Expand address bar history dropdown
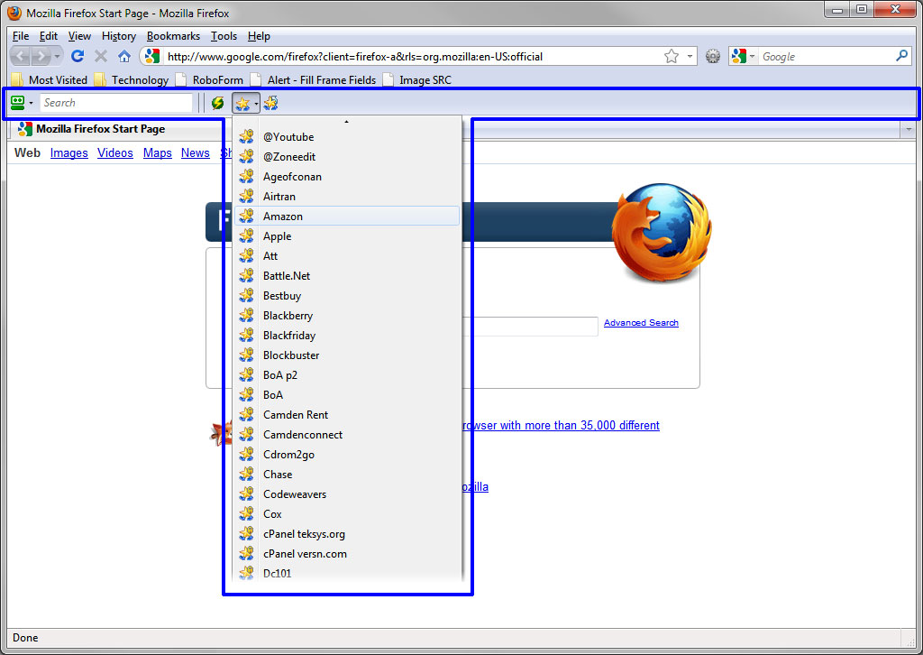Image resolution: width=923 pixels, height=655 pixels. coord(690,57)
